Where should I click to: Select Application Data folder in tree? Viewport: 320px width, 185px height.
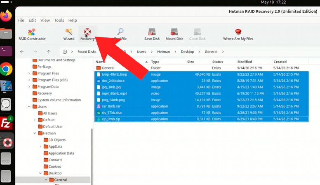pyautogui.click(x=59, y=153)
